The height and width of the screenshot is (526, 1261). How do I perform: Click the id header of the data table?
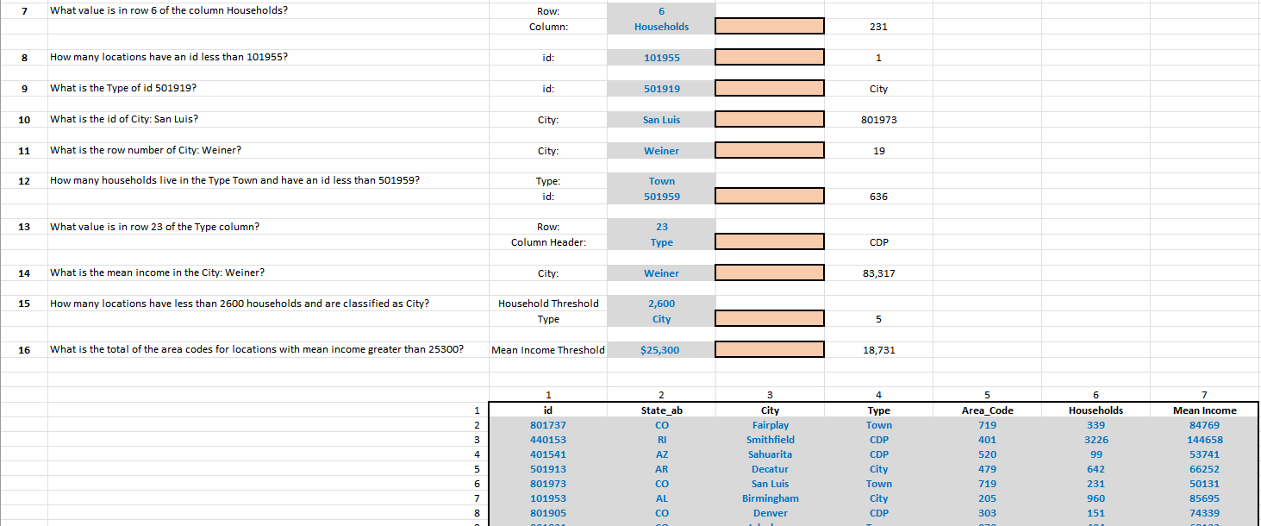click(x=548, y=410)
